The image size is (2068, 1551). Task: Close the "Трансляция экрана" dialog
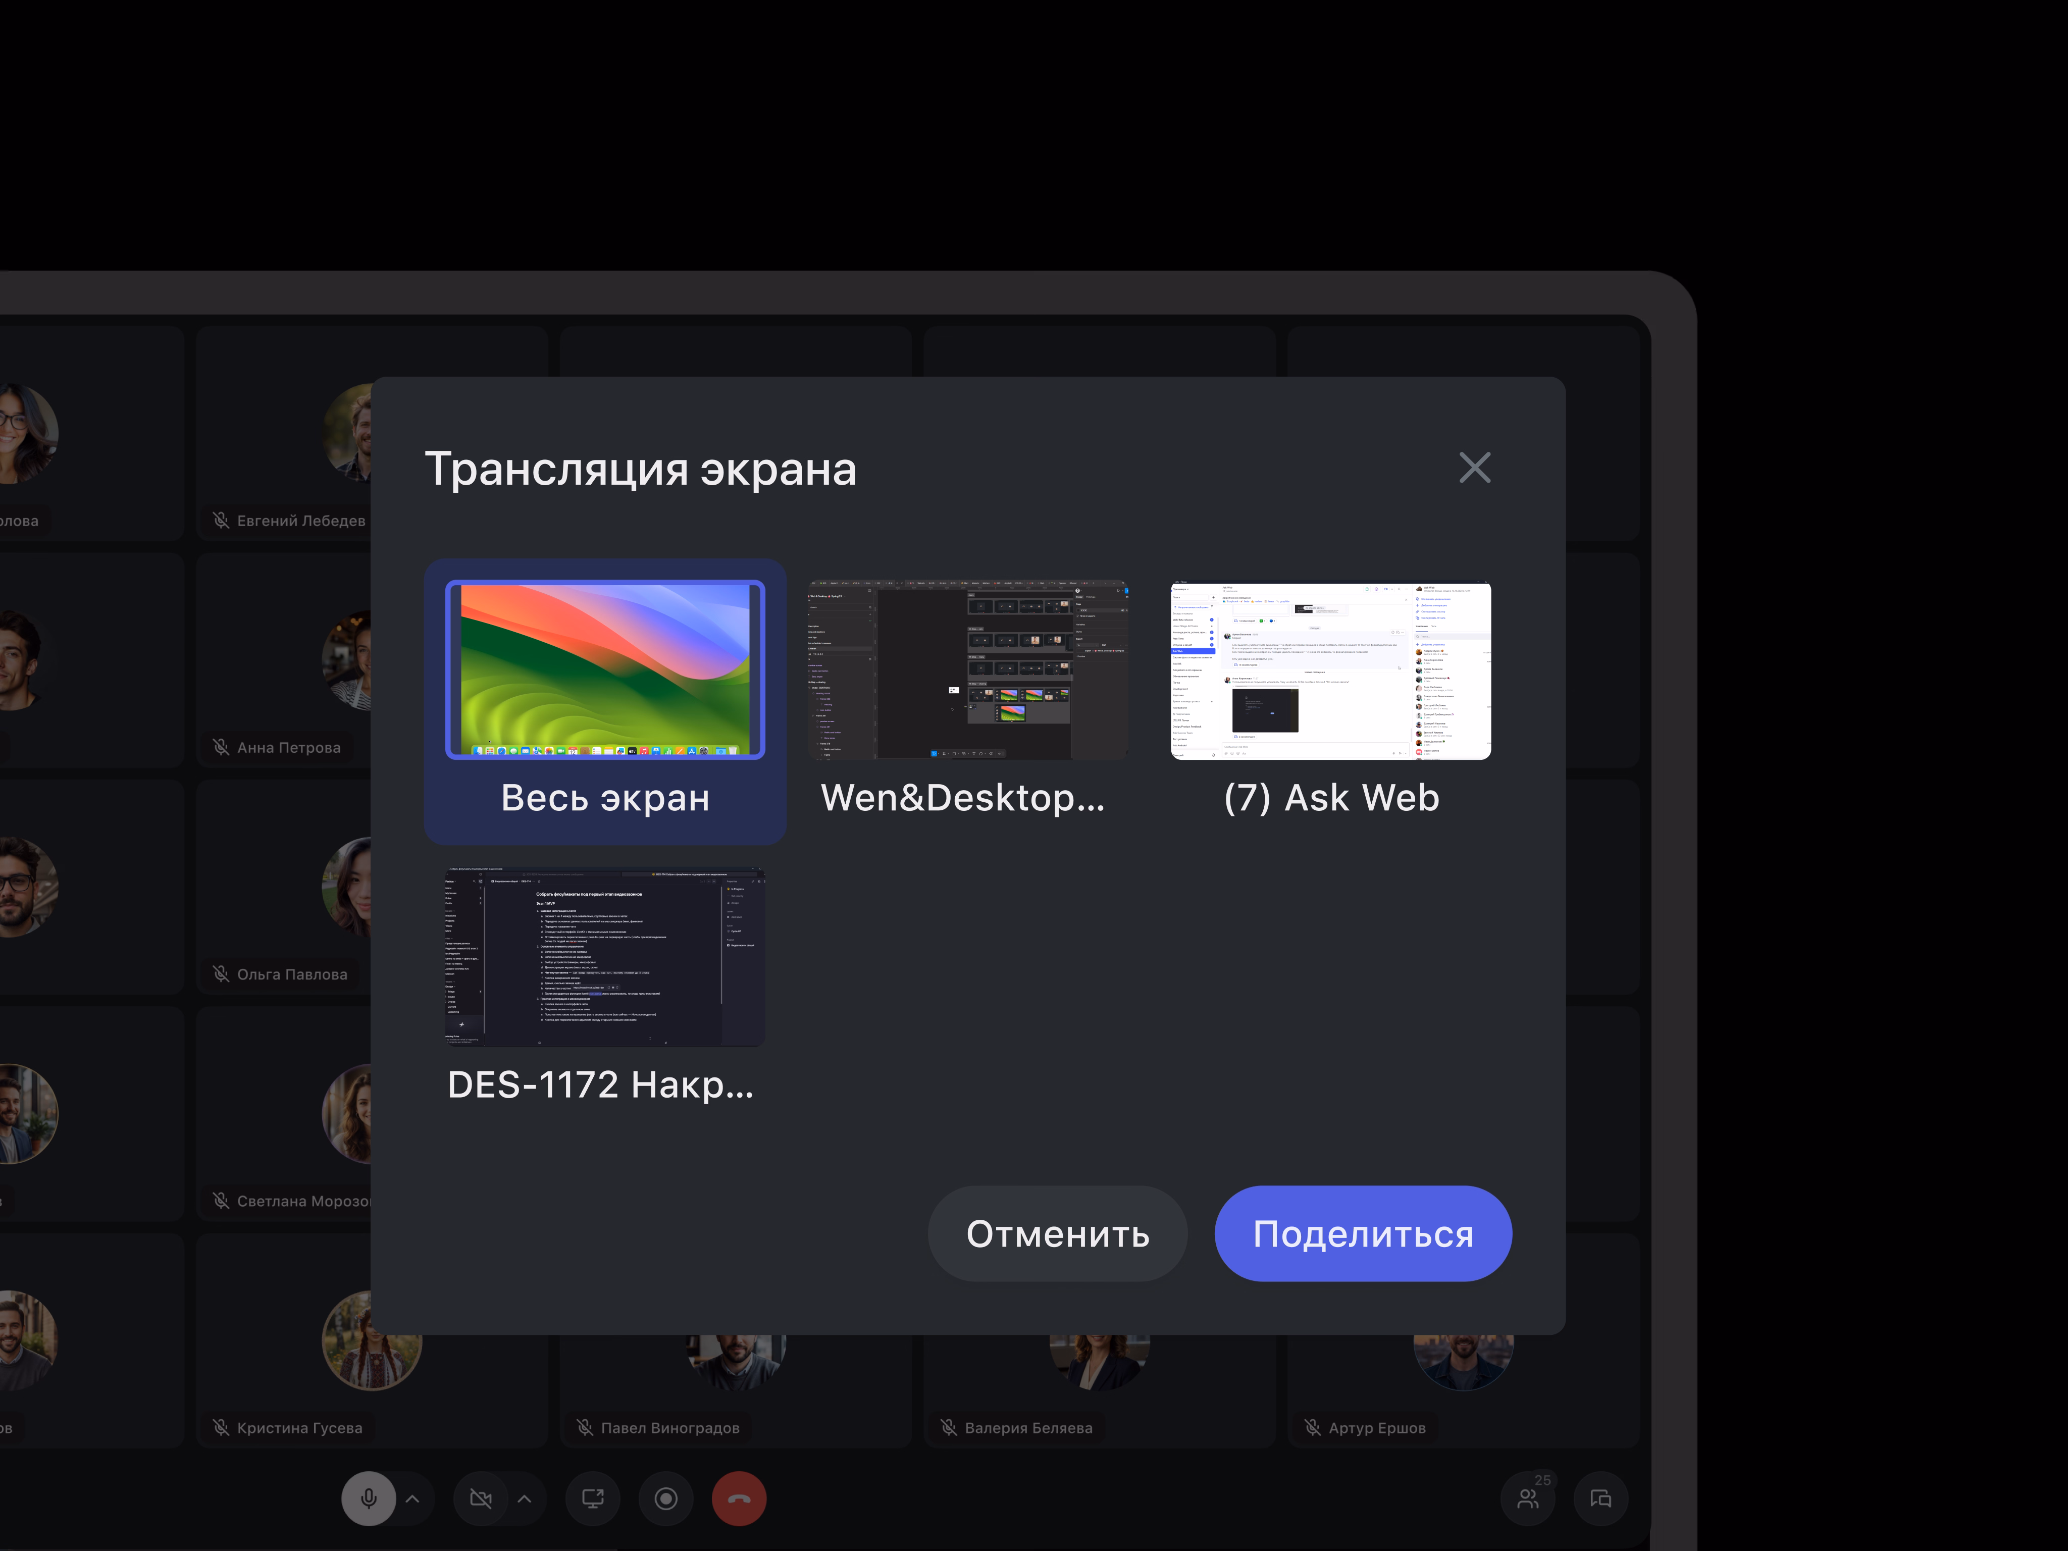tap(1474, 468)
